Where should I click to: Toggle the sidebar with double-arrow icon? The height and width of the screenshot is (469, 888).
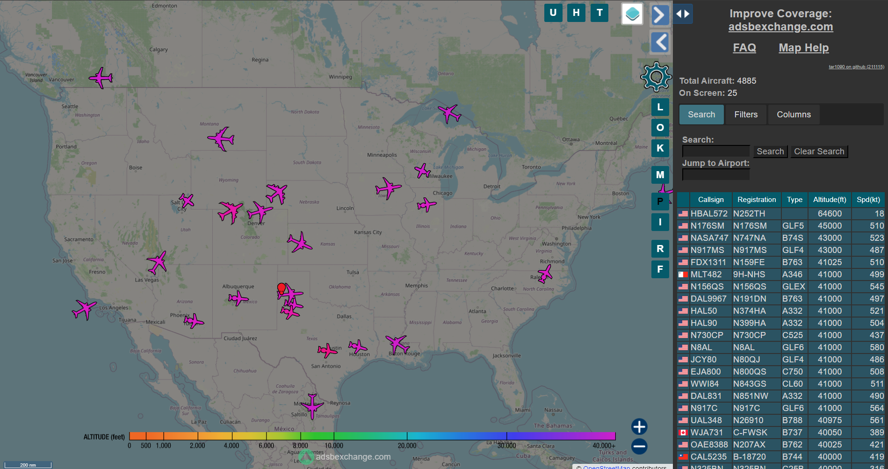coord(683,14)
